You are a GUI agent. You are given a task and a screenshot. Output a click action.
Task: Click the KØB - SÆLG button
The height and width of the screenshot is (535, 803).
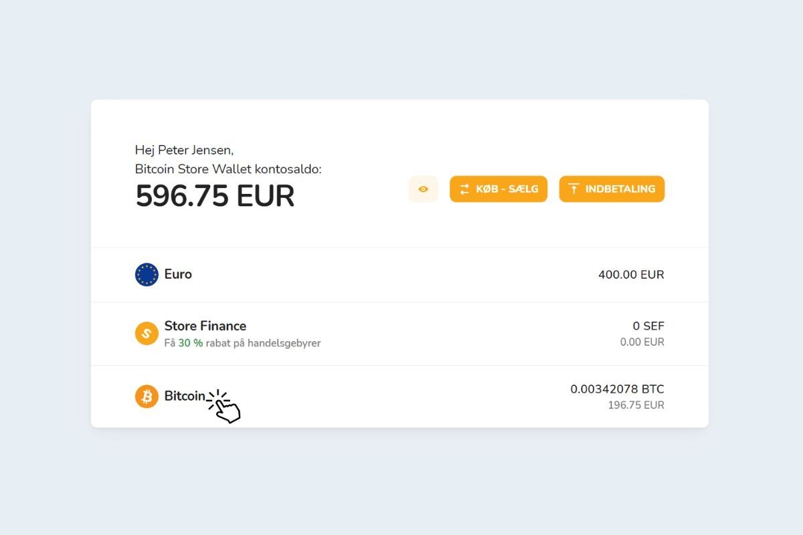(499, 189)
